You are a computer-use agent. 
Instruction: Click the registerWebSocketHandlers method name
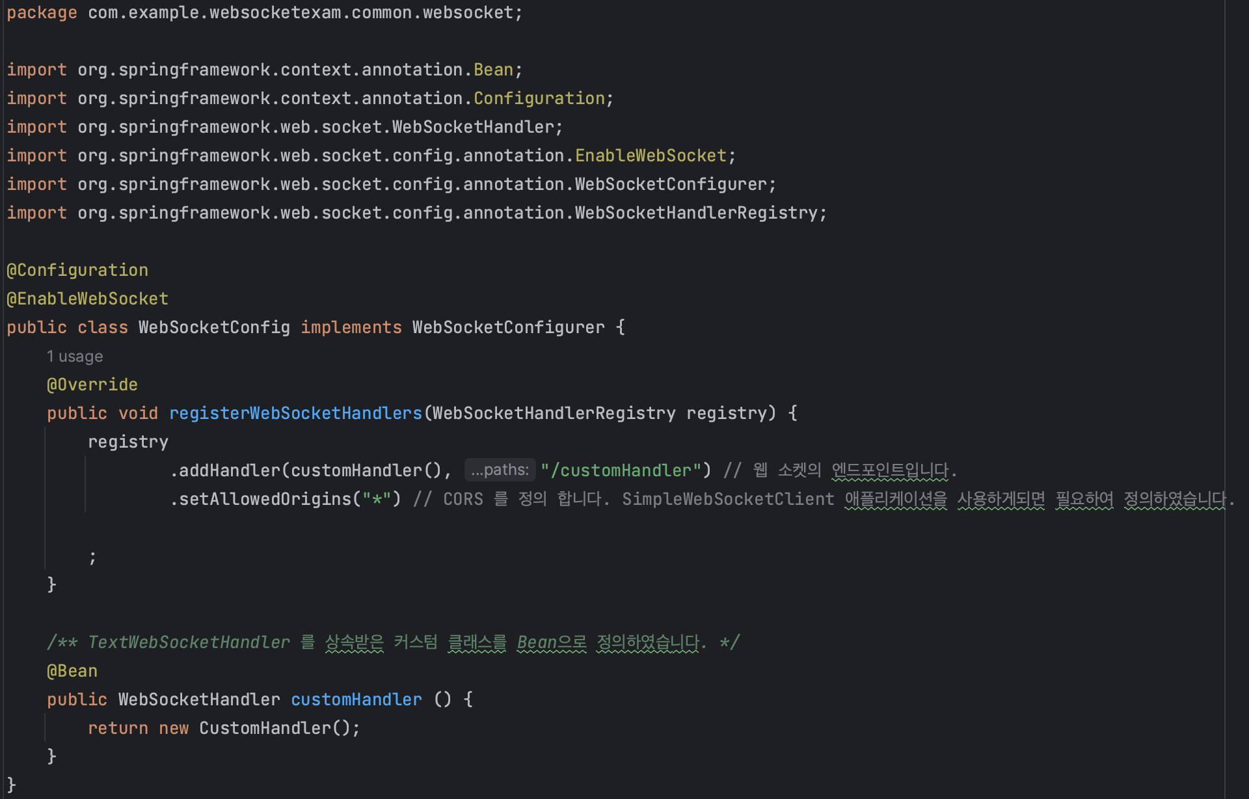296,413
